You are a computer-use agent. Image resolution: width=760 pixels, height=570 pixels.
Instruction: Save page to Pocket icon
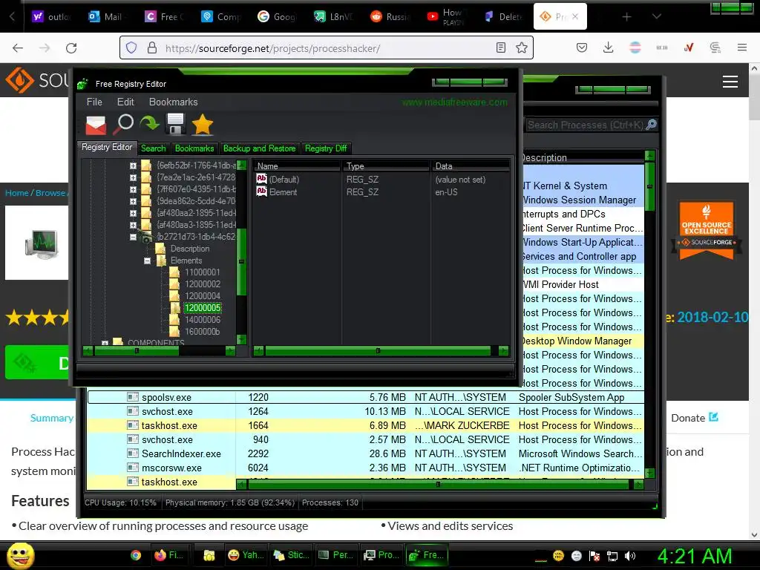(582, 47)
